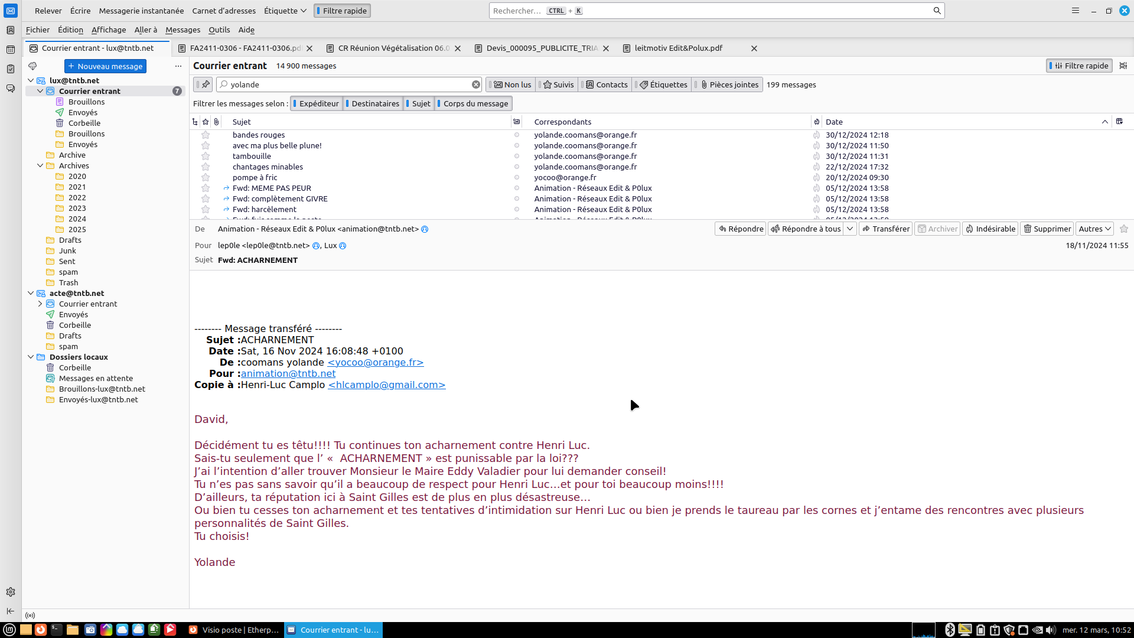The height and width of the screenshot is (638, 1134).
Task: Clear the yolande search filter text
Action: [x=475, y=84]
